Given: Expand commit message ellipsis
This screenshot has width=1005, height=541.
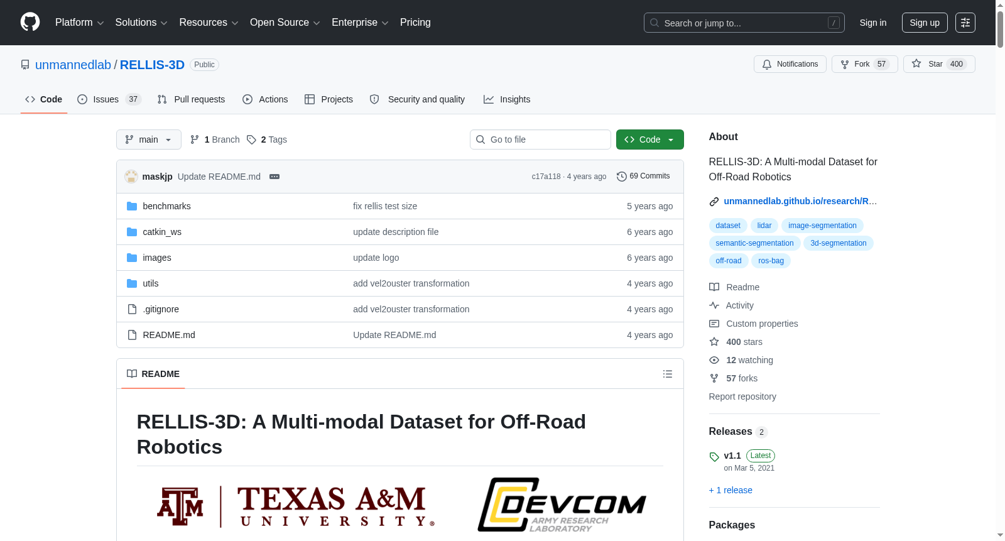Looking at the screenshot, I should tap(274, 177).
